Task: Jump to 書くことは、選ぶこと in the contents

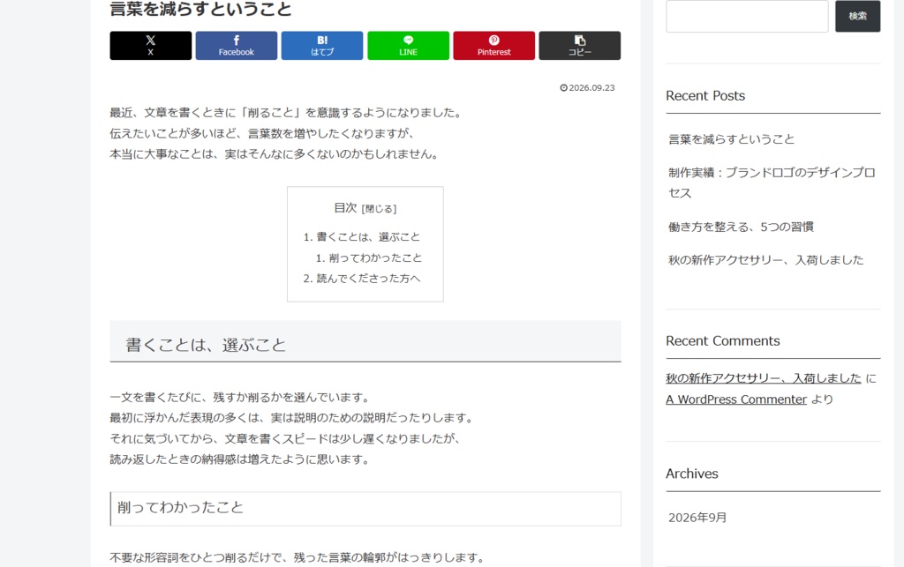Action: click(x=368, y=237)
